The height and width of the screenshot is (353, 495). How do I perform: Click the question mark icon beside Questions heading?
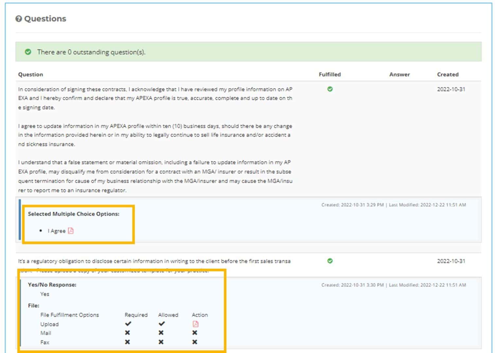[19, 19]
